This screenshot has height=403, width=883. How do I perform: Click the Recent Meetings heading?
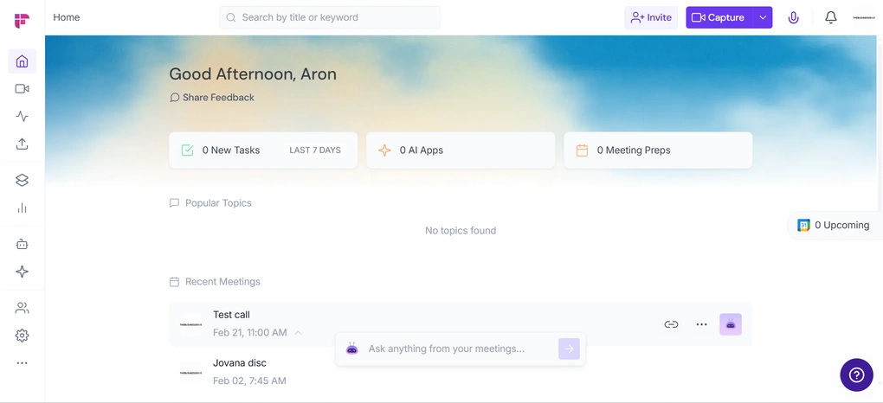click(x=222, y=281)
